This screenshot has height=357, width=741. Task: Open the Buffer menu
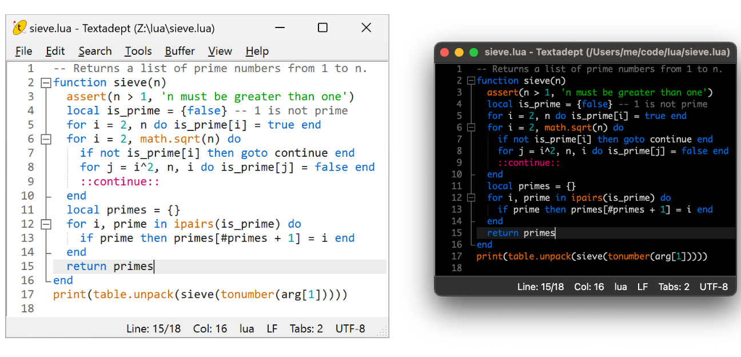pyautogui.click(x=180, y=51)
